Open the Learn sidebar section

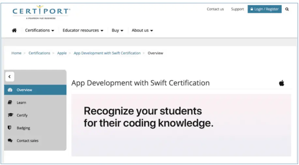click(35, 103)
